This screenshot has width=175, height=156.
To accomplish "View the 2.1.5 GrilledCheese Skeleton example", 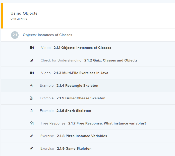I will click(81, 98).
